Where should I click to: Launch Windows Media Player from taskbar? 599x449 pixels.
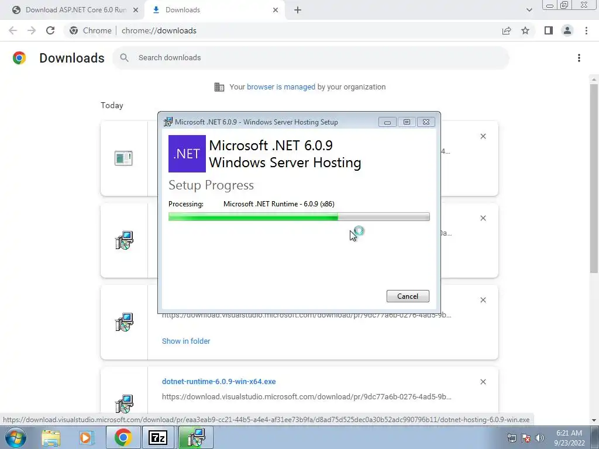point(87,438)
